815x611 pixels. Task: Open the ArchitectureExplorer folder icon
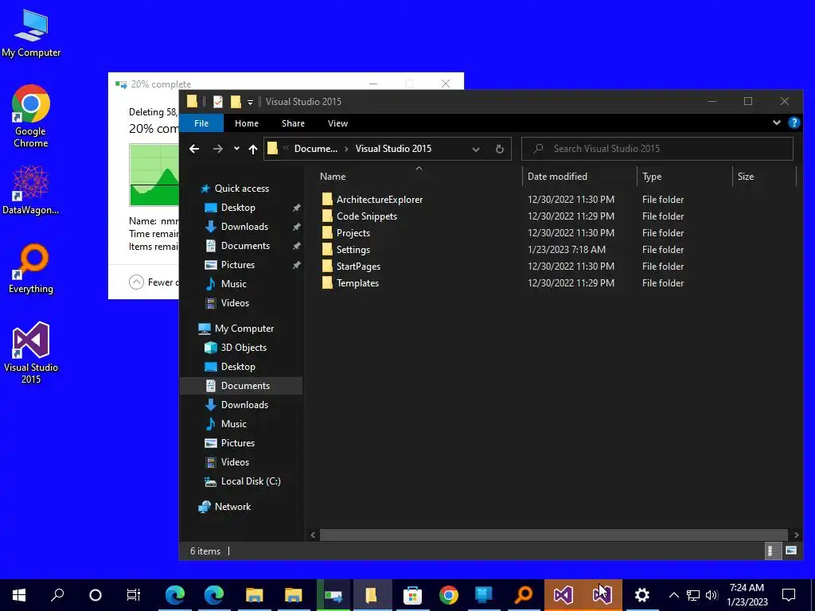point(327,200)
